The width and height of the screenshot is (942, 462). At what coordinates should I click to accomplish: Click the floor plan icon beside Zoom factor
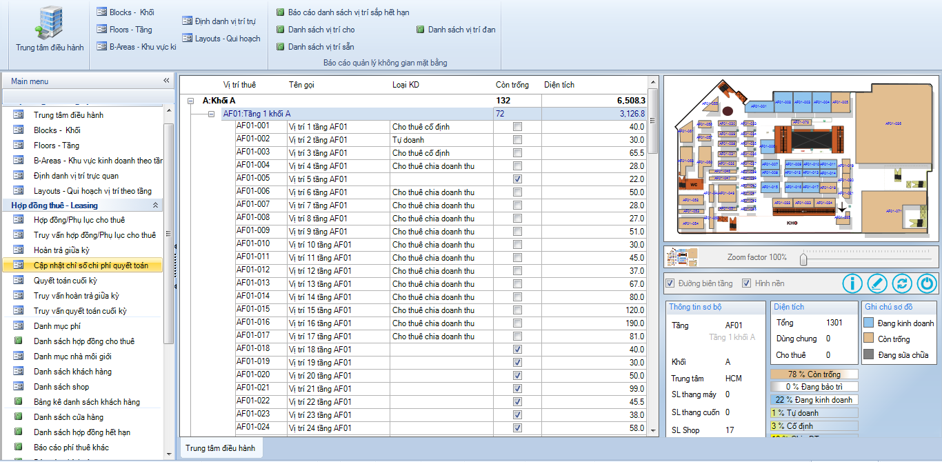682,257
